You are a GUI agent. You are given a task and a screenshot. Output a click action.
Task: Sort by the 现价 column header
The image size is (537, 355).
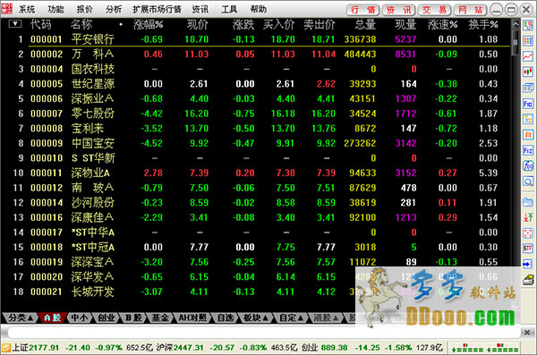[198, 24]
